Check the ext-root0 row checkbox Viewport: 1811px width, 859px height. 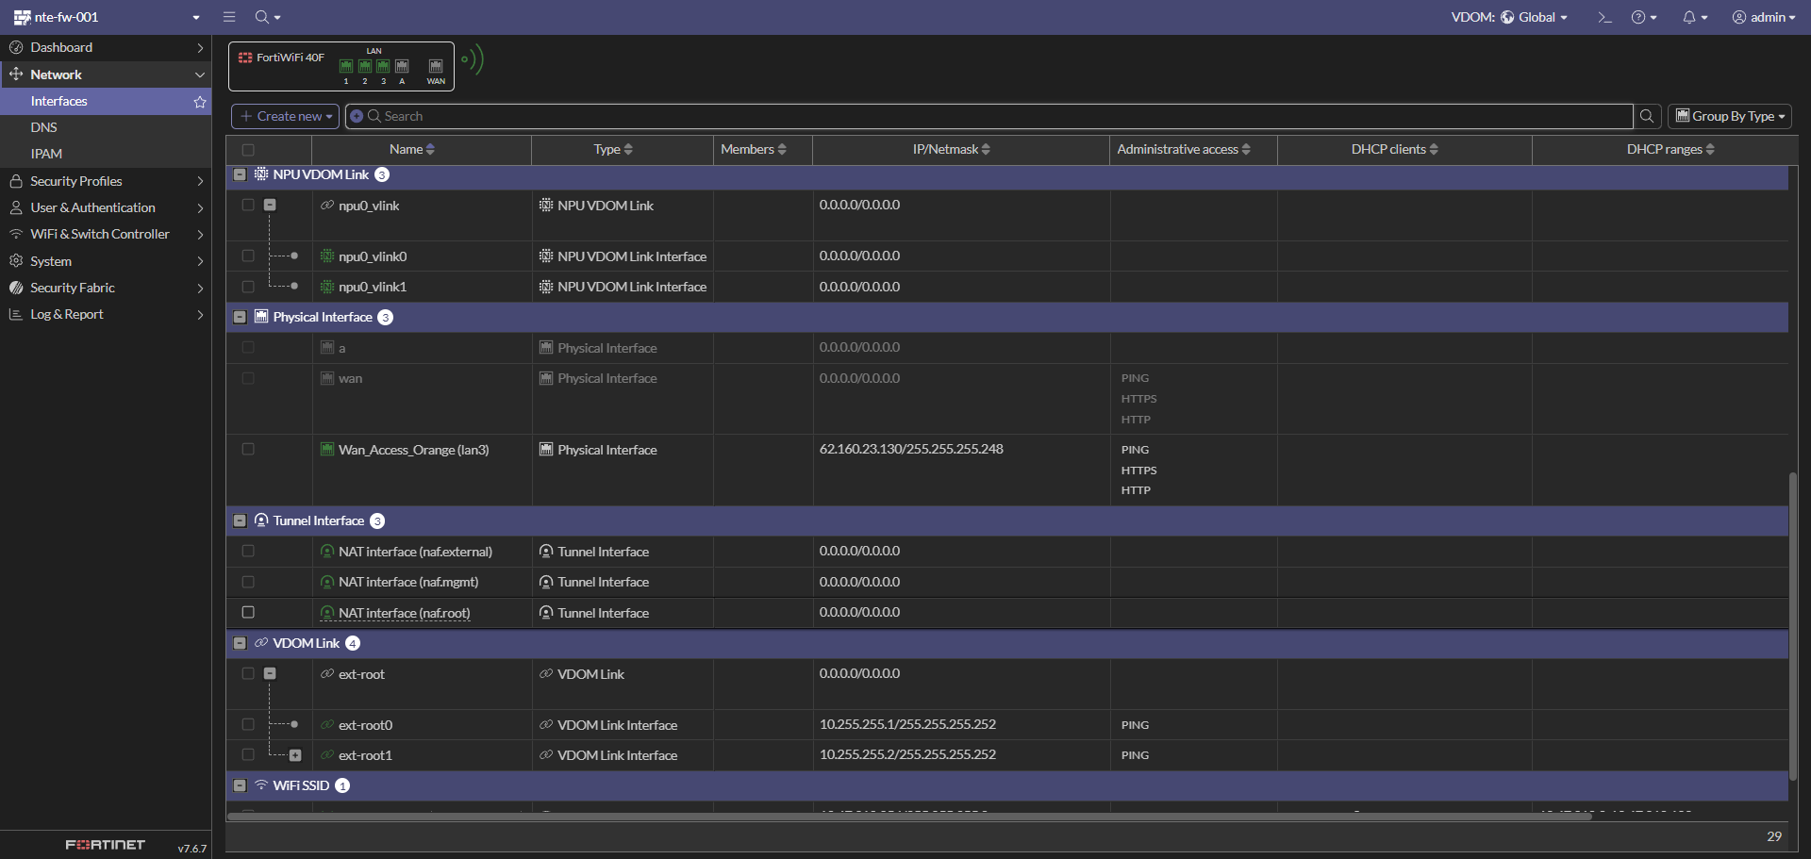coord(248,724)
